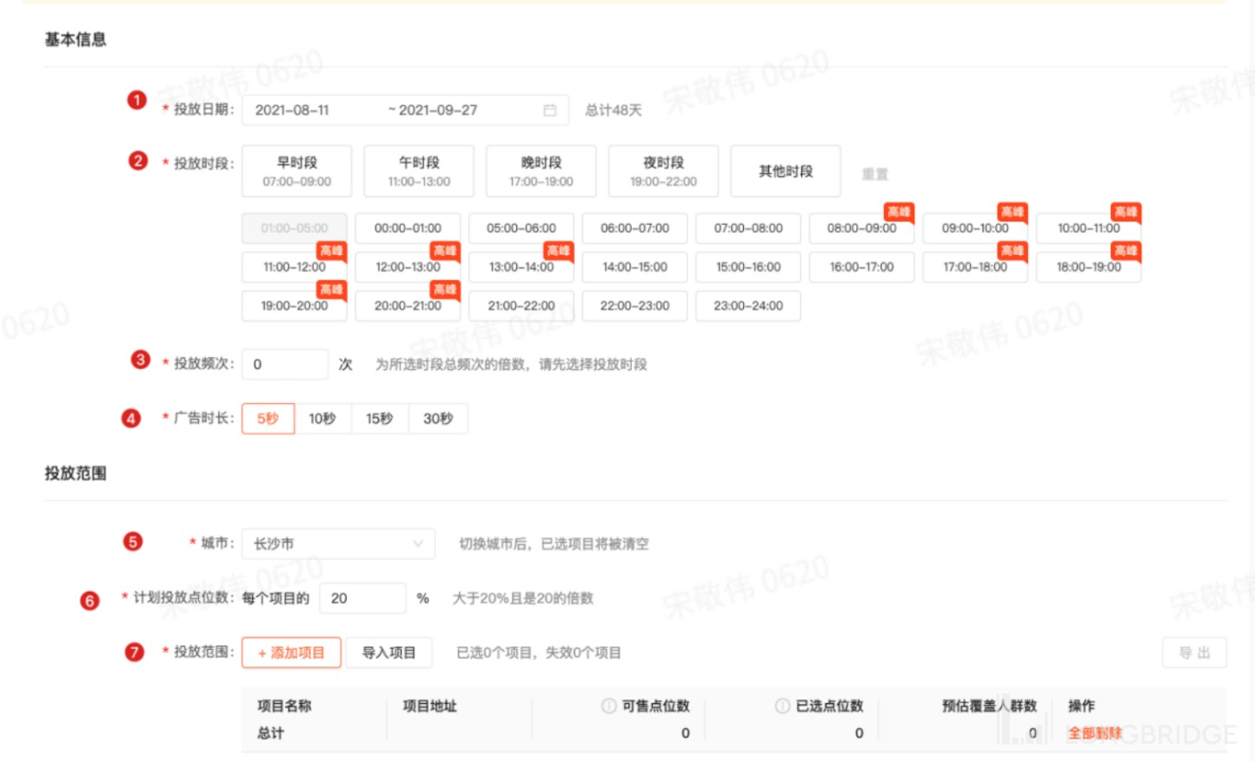Click the info icon beside 可售点位数

pos(608,706)
